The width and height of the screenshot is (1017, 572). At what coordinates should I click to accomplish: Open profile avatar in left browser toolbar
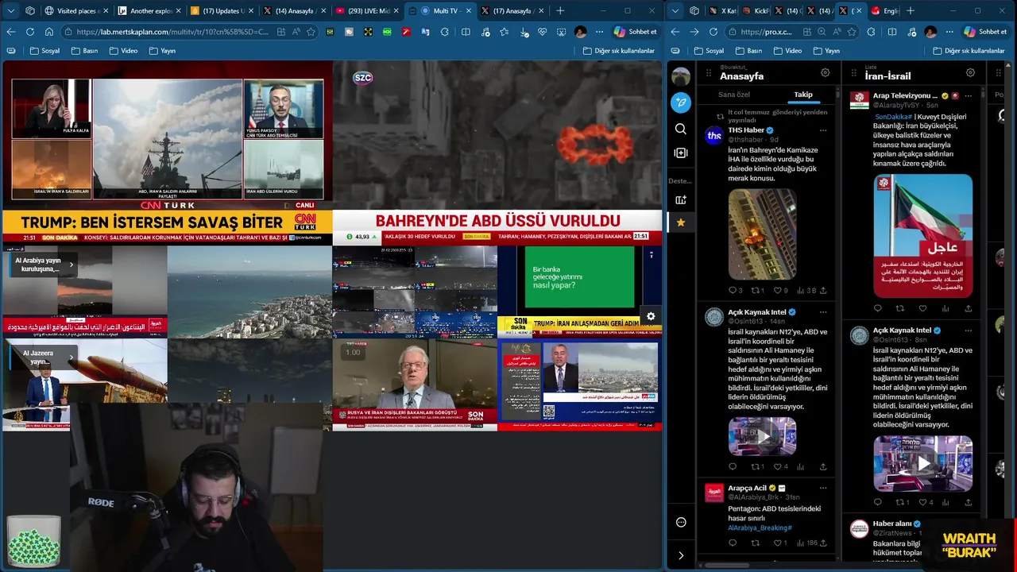pyautogui.click(x=581, y=32)
